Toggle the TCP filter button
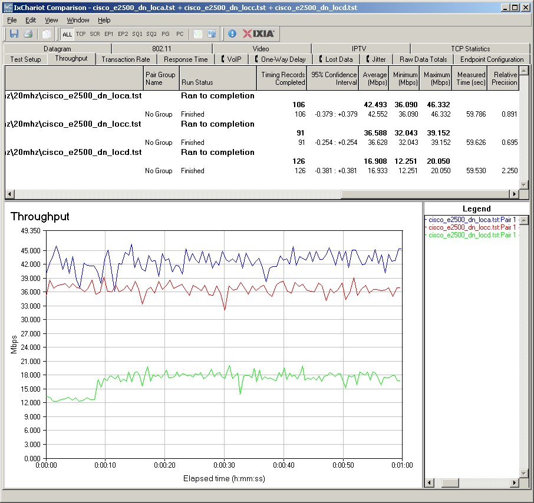The height and width of the screenshot is (503, 534). 81,34
